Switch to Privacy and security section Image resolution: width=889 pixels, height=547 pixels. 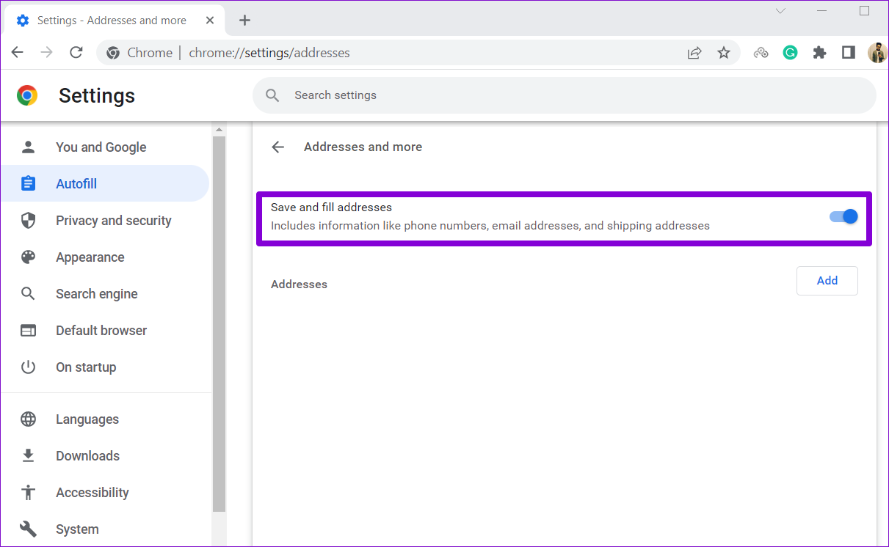(x=113, y=220)
